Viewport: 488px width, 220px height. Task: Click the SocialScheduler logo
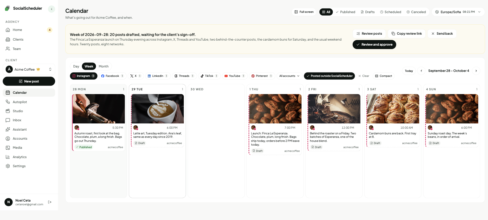[x=23, y=8]
